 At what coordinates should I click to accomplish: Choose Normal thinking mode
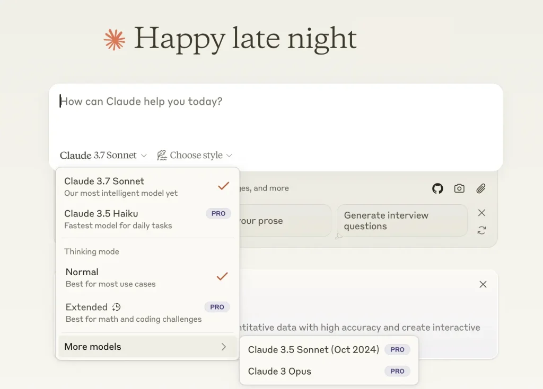click(147, 278)
